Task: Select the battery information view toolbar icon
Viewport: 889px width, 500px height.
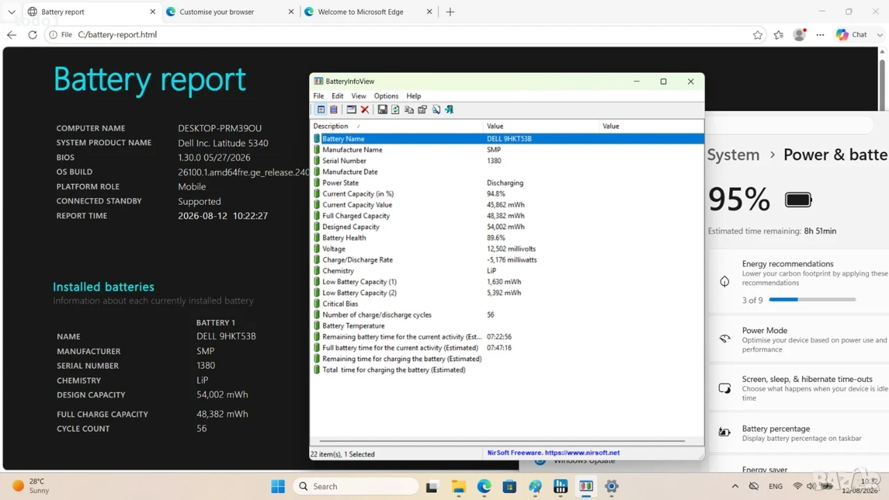Action: coord(321,110)
